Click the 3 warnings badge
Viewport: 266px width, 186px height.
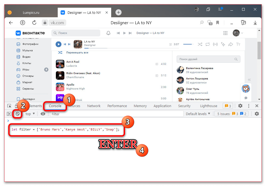(x=228, y=106)
